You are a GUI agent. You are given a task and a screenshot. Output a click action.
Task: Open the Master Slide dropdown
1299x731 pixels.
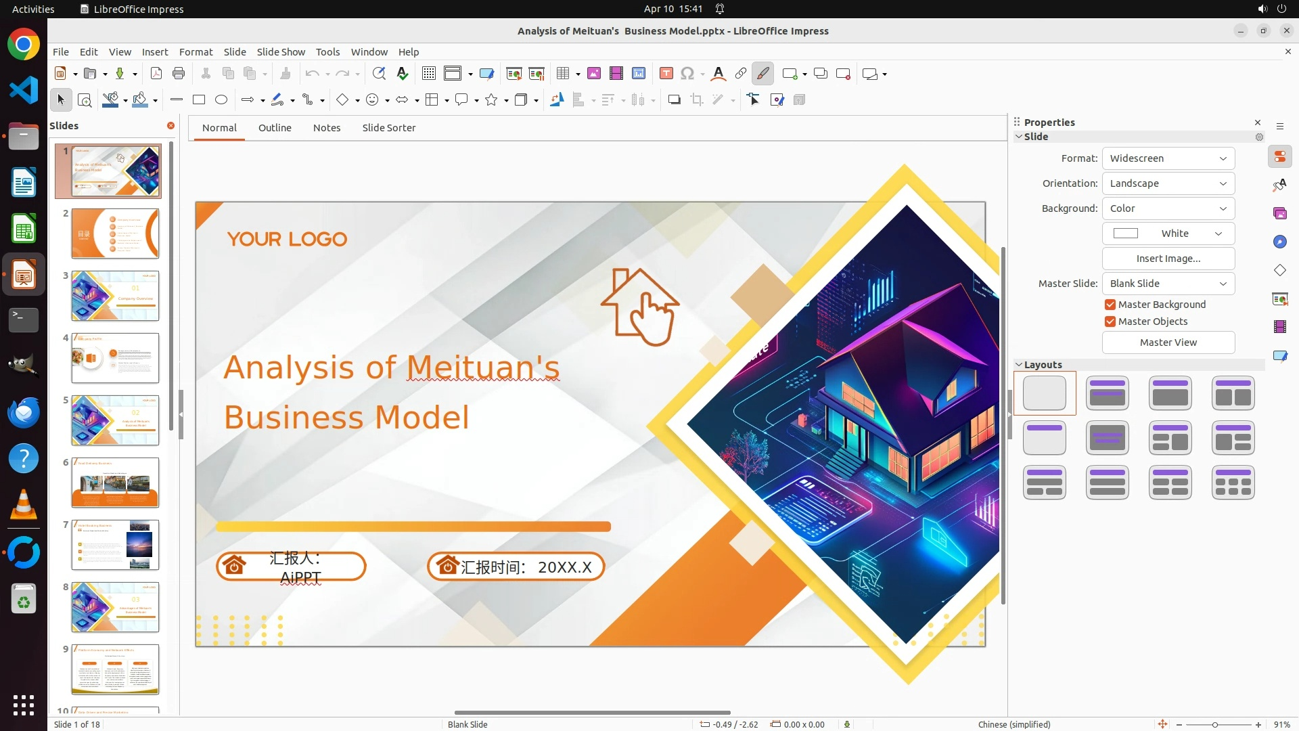(1168, 284)
